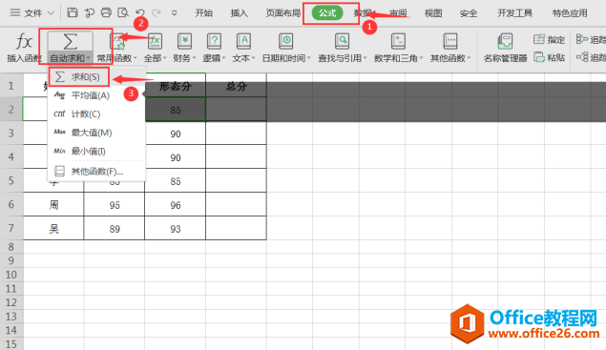
Task: Click the save icon in quick toolbar
Action: click(x=73, y=12)
